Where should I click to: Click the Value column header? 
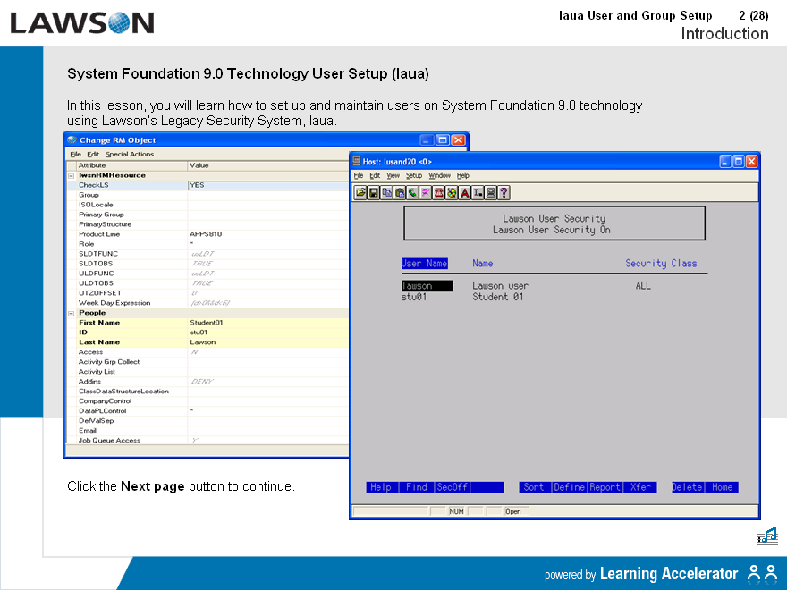click(268, 165)
